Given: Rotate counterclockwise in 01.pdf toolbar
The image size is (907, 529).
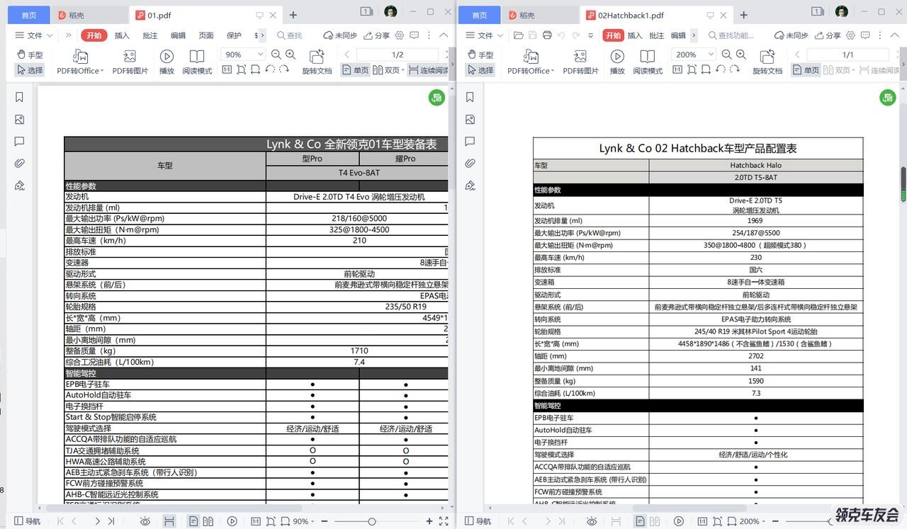Looking at the screenshot, I should click(x=270, y=69).
